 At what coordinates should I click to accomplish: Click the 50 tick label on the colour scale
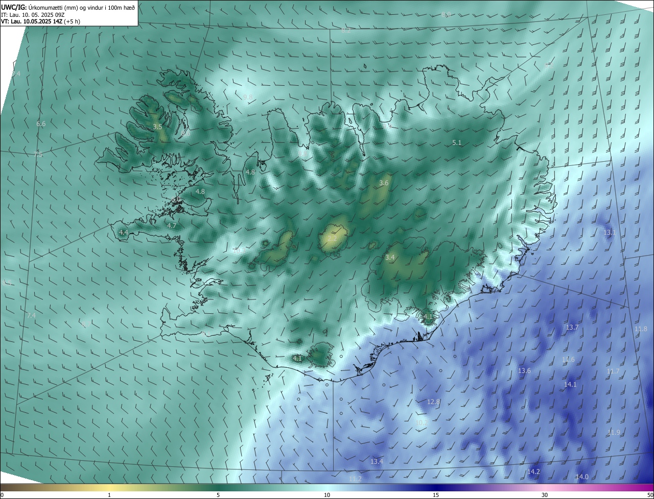click(650, 495)
